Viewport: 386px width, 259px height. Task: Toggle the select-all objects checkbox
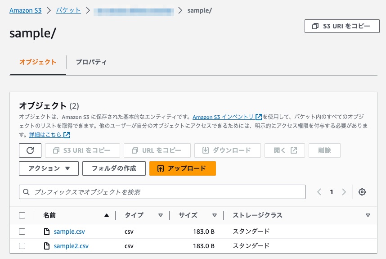point(22,215)
